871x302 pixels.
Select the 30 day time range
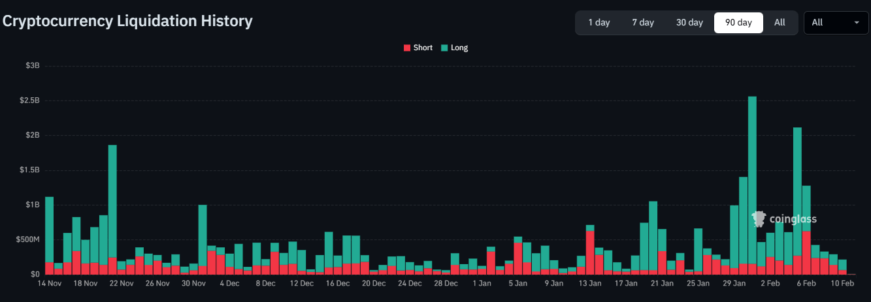click(689, 22)
